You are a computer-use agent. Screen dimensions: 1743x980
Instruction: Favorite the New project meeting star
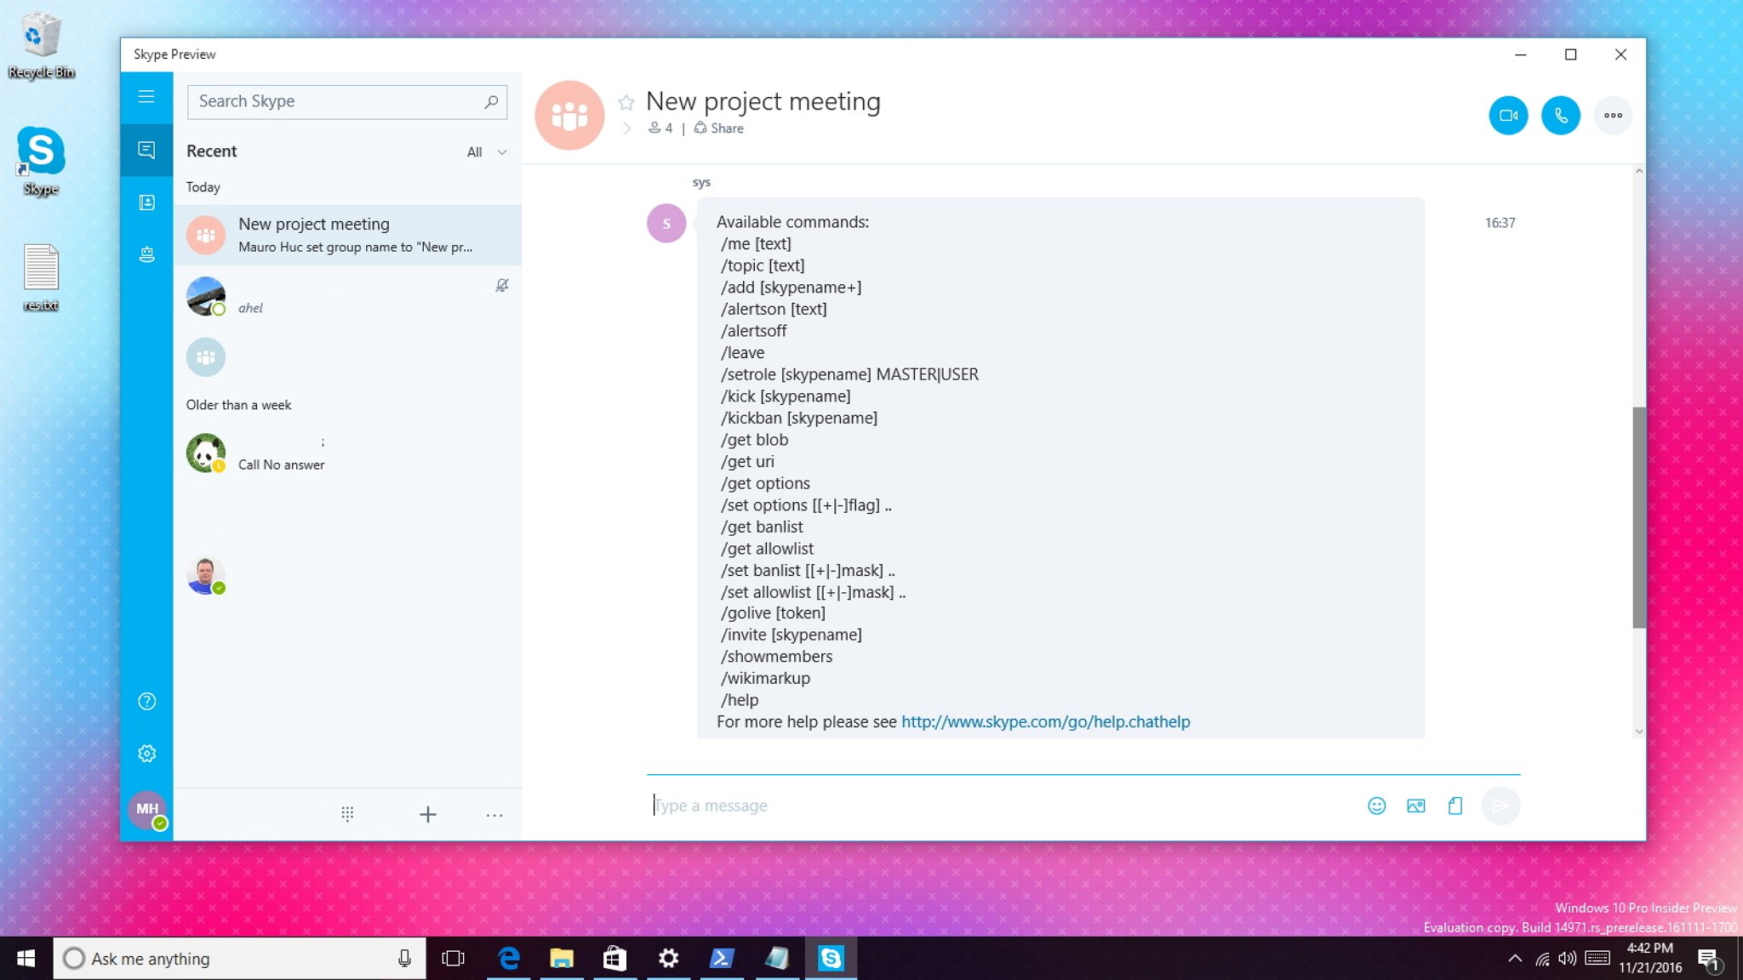pyautogui.click(x=626, y=103)
